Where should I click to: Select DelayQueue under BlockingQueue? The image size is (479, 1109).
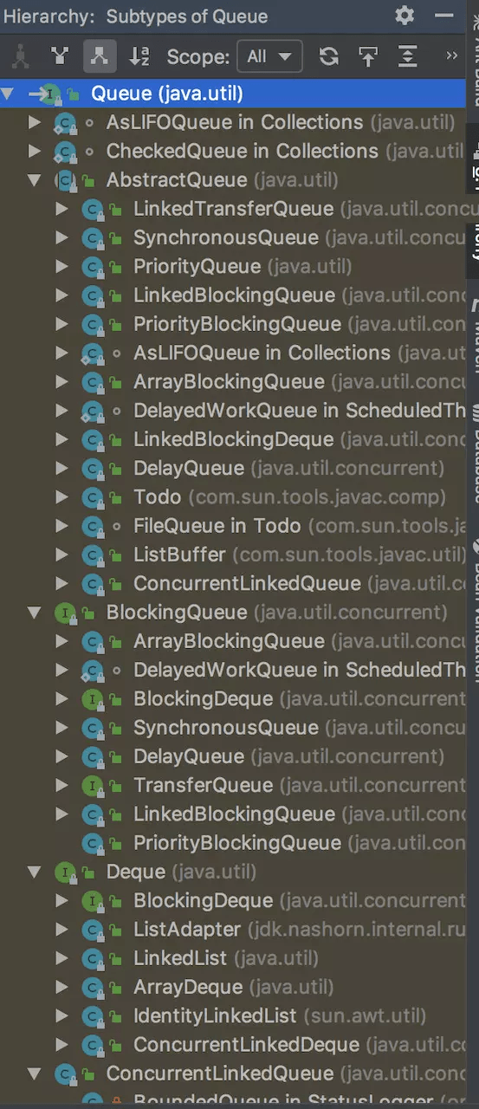click(x=189, y=756)
